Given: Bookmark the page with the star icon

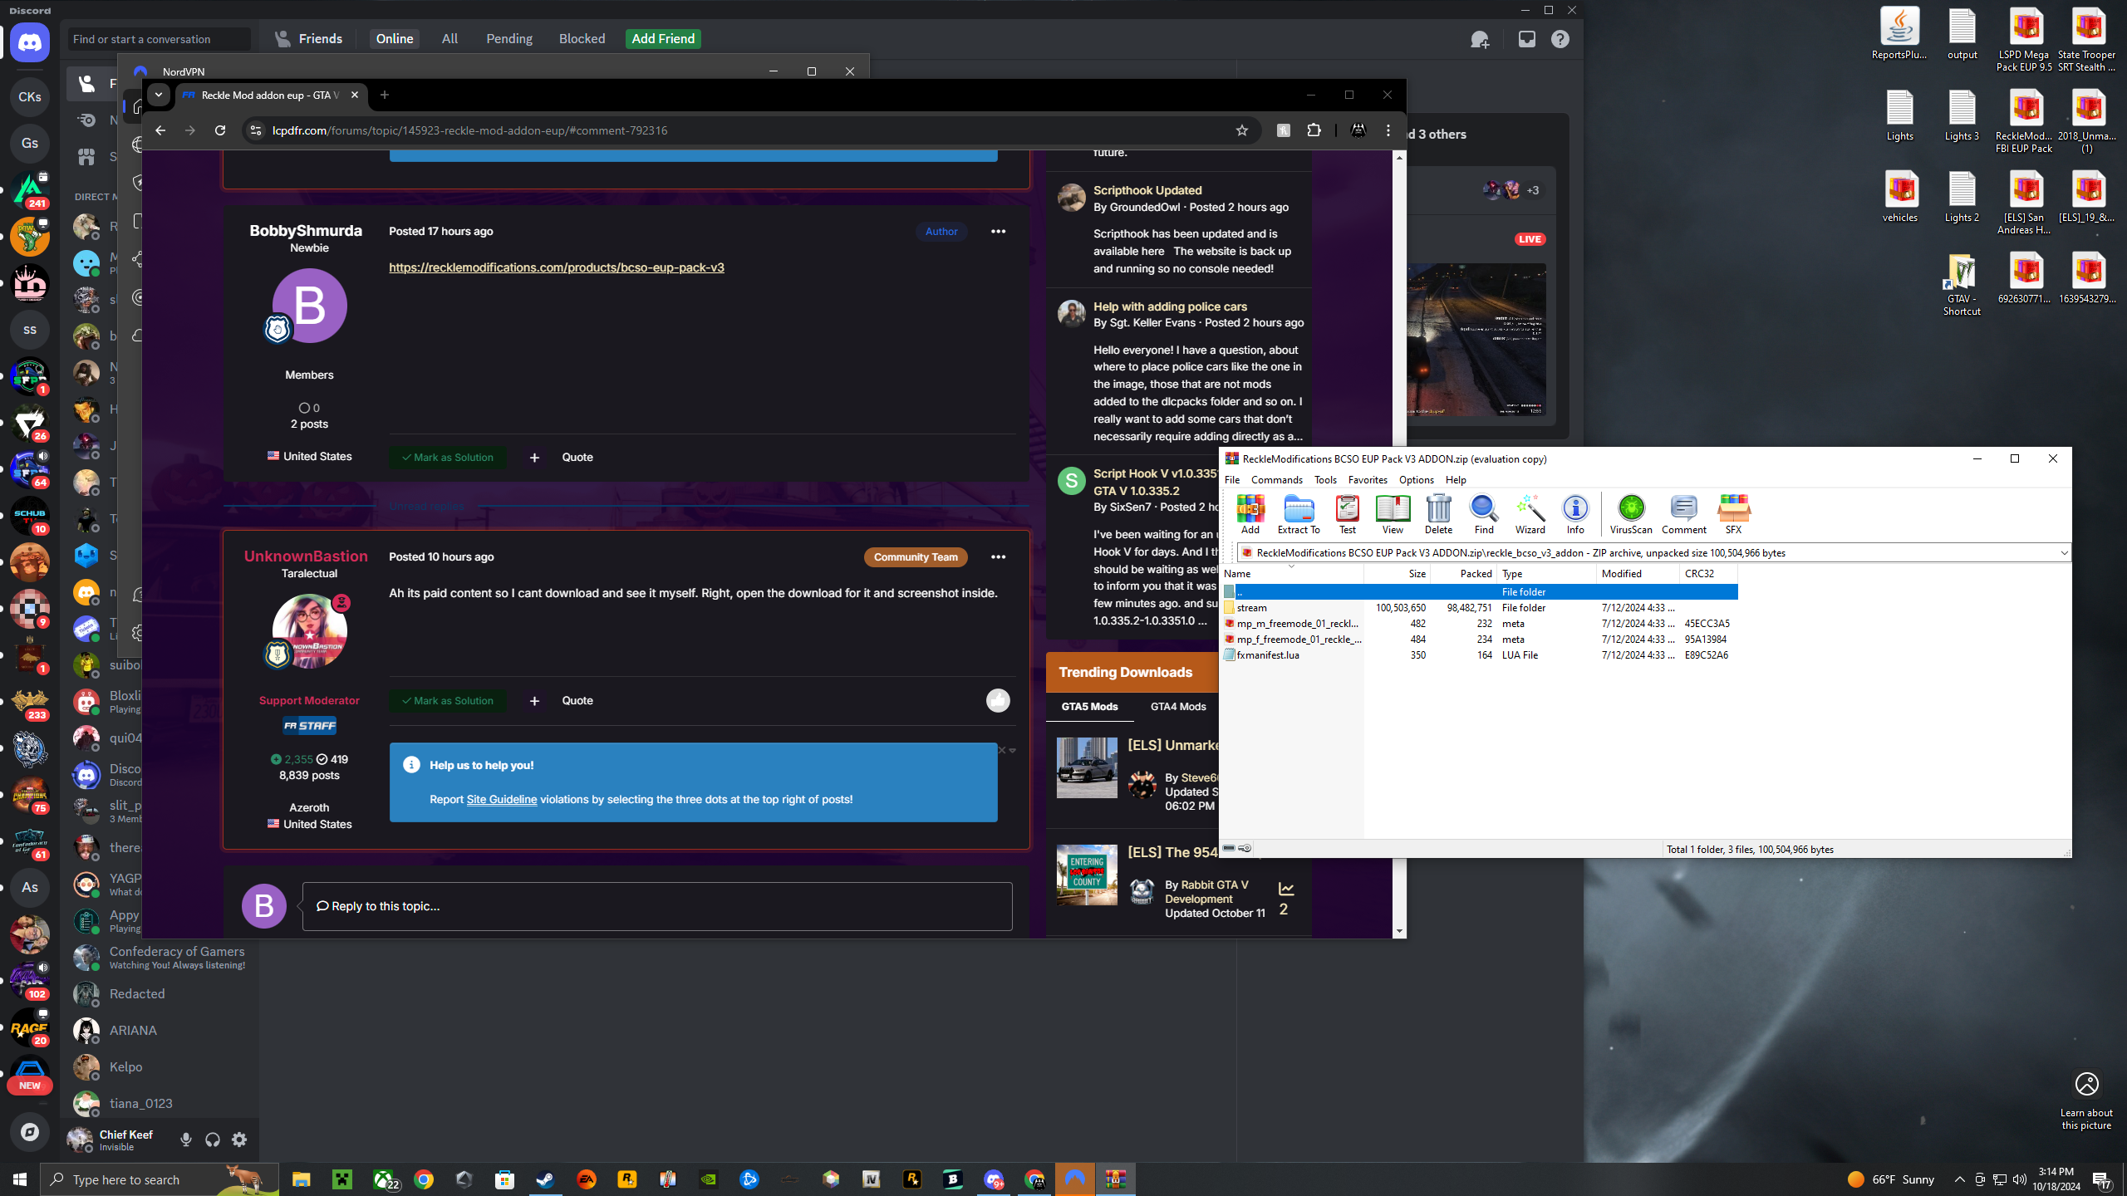Looking at the screenshot, I should 1241,130.
